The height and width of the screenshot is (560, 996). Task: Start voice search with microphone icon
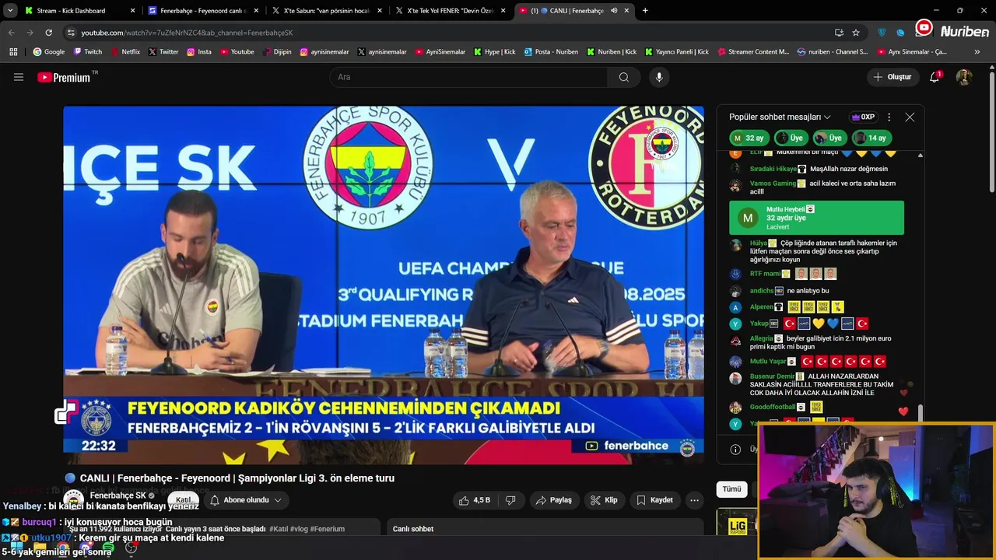659,77
